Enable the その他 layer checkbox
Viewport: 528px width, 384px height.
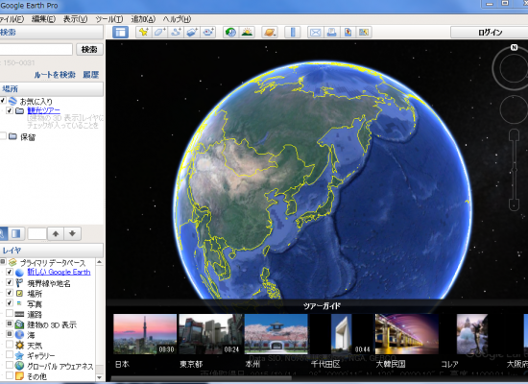click(x=10, y=375)
